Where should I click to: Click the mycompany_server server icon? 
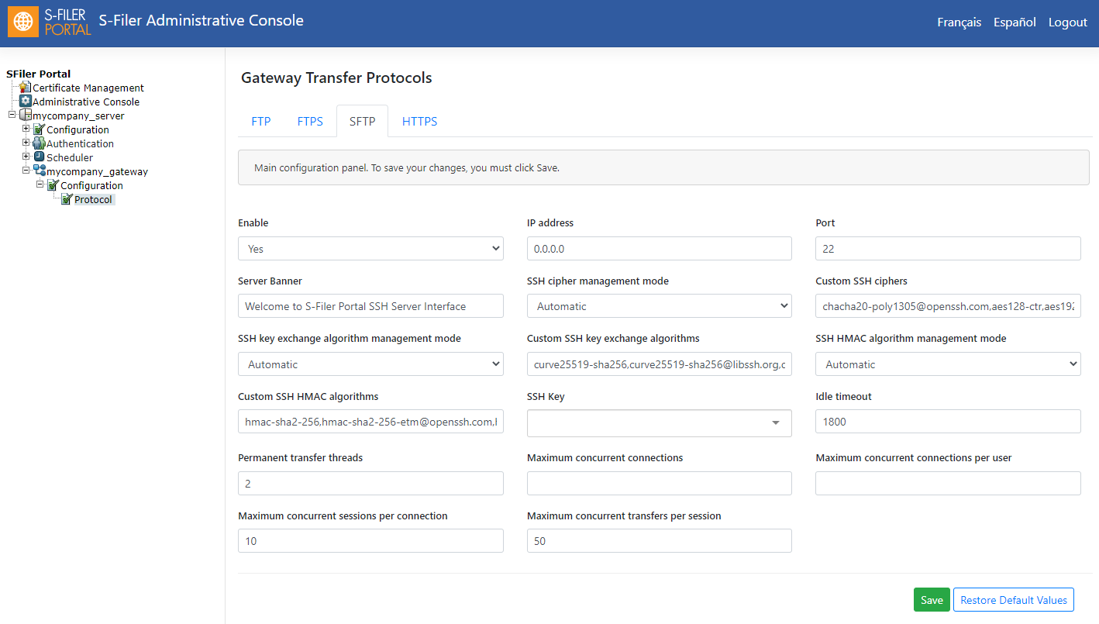pos(26,115)
